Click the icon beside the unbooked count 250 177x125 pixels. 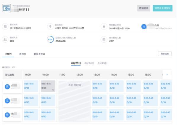point(104,39)
